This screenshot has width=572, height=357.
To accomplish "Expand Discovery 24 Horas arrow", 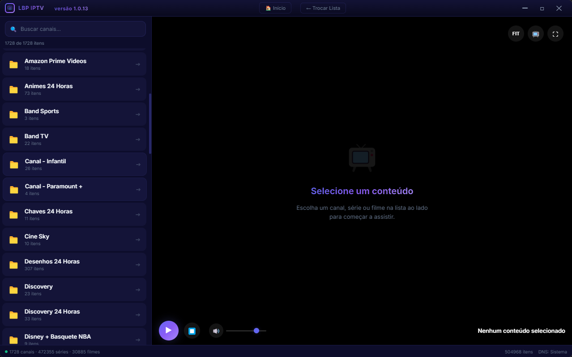I will 138,315.
